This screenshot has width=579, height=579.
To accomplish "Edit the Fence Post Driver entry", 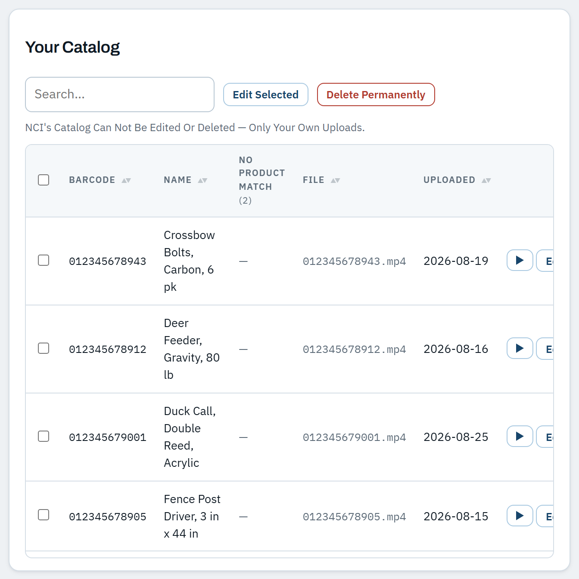I will 545,516.
